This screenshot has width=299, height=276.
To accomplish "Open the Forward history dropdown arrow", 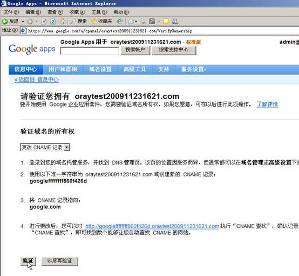I will click(37, 22).
